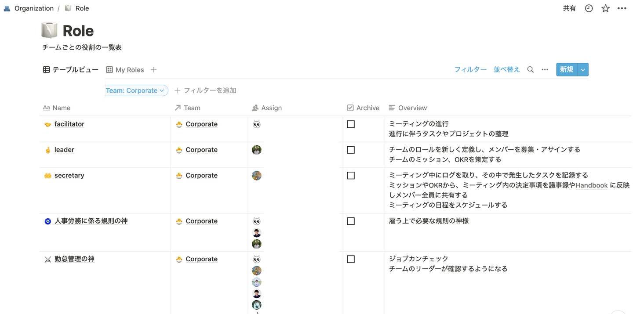Star this page as a favorite
This screenshot has height=314, width=633.
click(605, 8)
